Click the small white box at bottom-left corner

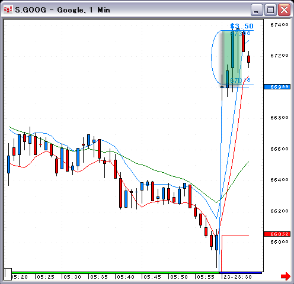pyautogui.click(x=8, y=274)
